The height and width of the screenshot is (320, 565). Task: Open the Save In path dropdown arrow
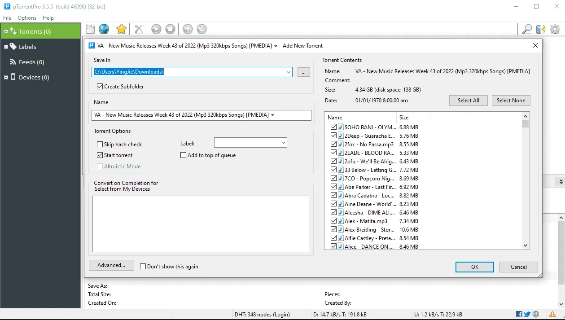[288, 72]
